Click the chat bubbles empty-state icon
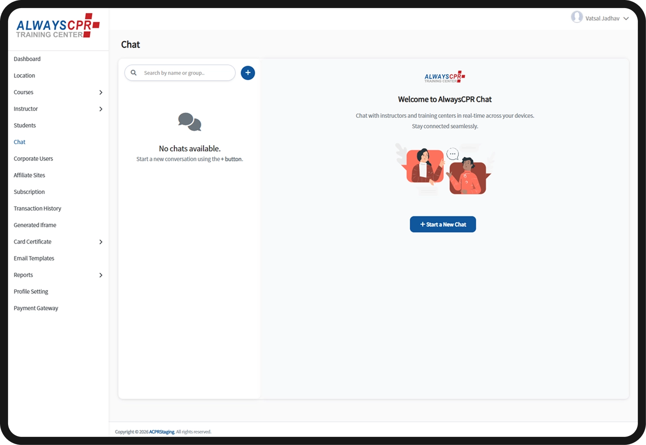The height and width of the screenshot is (445, 646). pos(189,122)
